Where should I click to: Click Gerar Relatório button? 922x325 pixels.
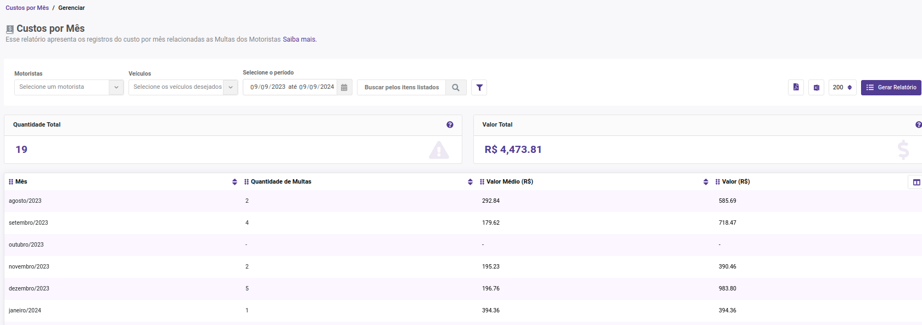pos(891,87)
